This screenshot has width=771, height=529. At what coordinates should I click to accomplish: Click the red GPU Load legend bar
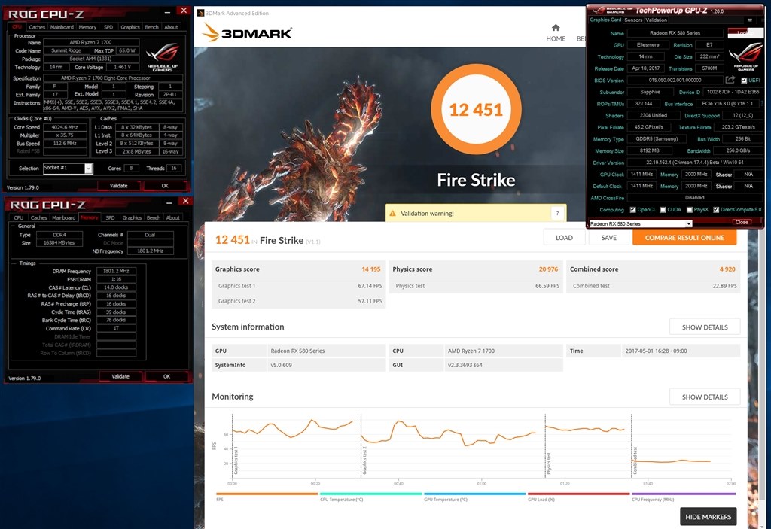coord(578,494)
